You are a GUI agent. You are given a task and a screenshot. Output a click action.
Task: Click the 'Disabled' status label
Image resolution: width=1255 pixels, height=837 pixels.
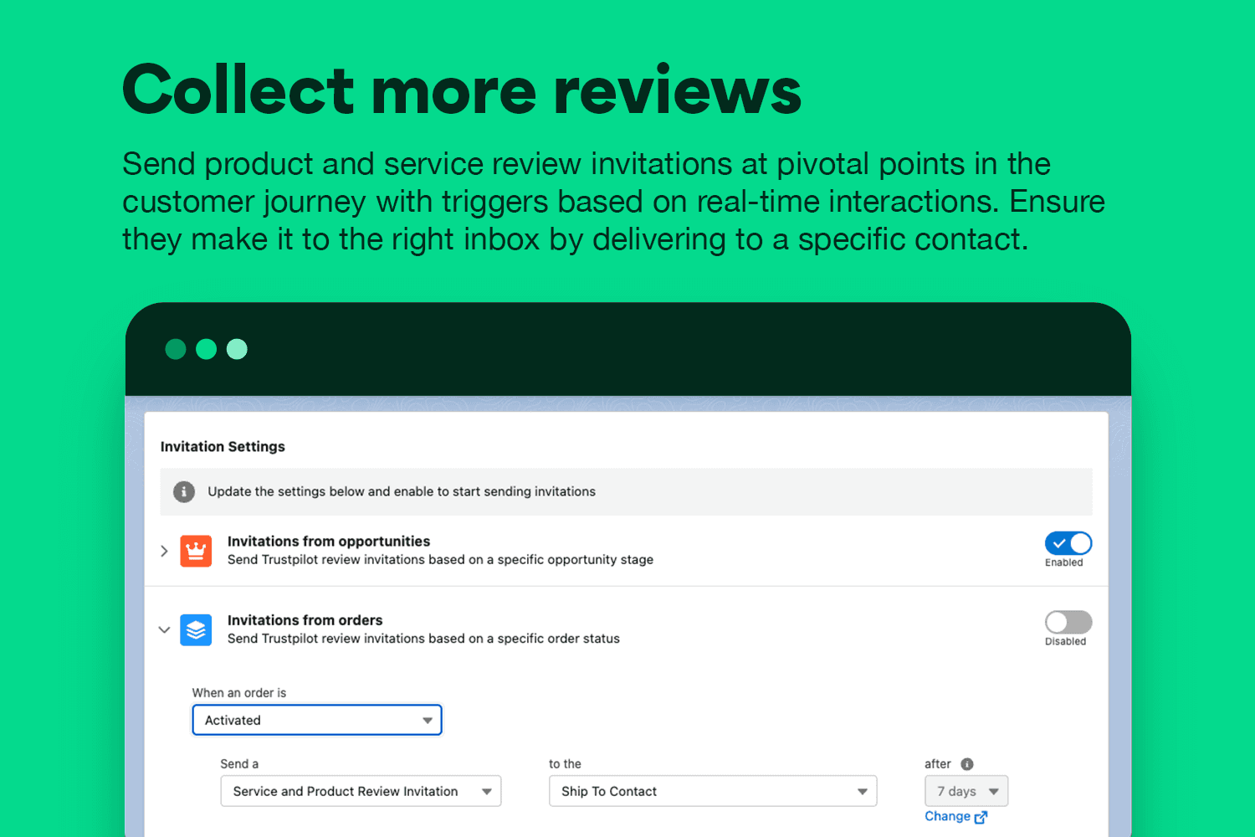1065,641
